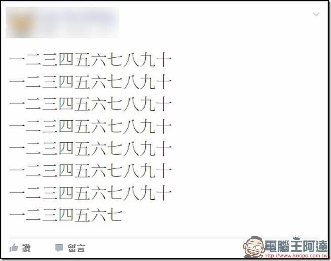This screenshot has height=261, width=331.
Task: Click the 五 in the last short line
Action: [82, 215]
